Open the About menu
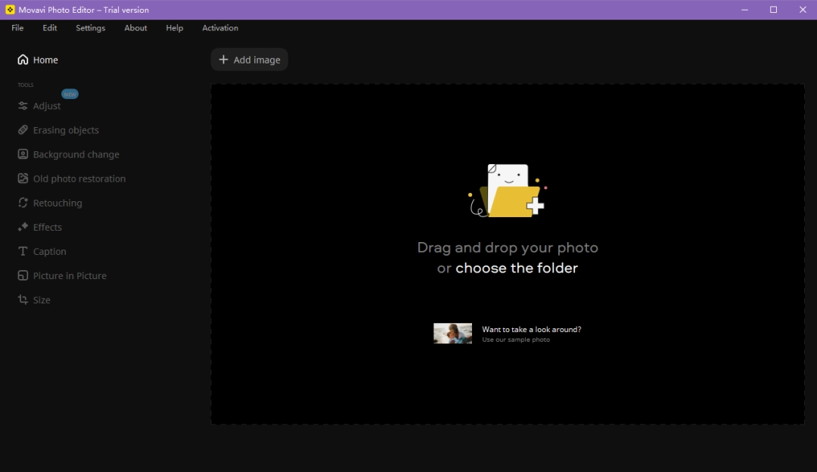The image size is (817, 472). 136,28
